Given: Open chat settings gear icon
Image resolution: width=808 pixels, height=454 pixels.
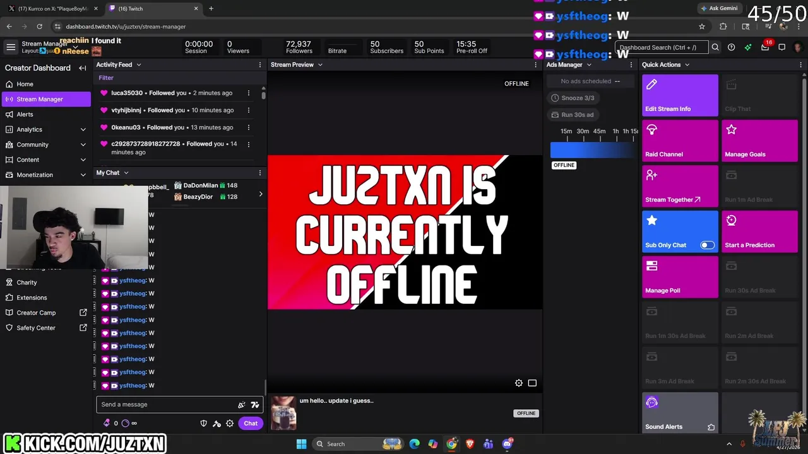Looking at the screenshot, I should click(x=230, y=424).
